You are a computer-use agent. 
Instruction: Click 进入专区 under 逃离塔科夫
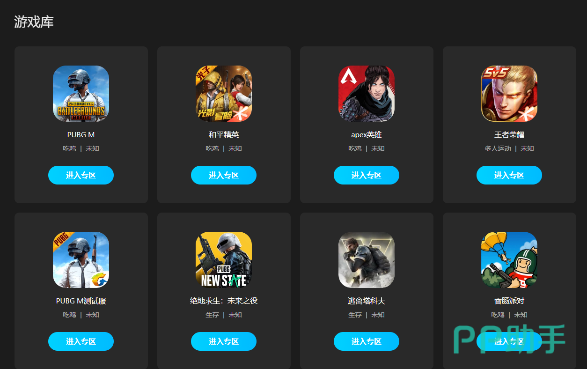coord(367,341)
